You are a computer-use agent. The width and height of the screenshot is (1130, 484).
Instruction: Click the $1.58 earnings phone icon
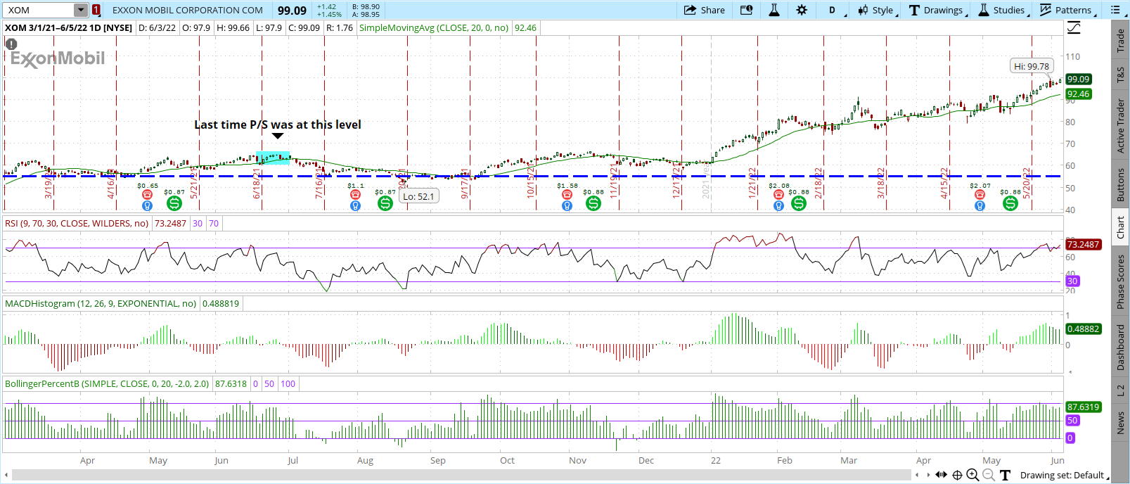[567, 195]
